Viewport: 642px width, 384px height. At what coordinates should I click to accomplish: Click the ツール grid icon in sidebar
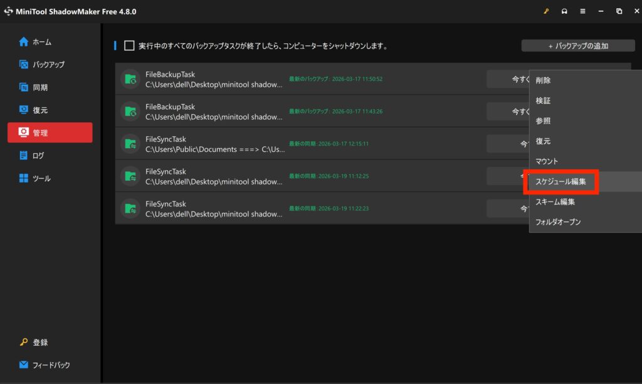point(24,178)
